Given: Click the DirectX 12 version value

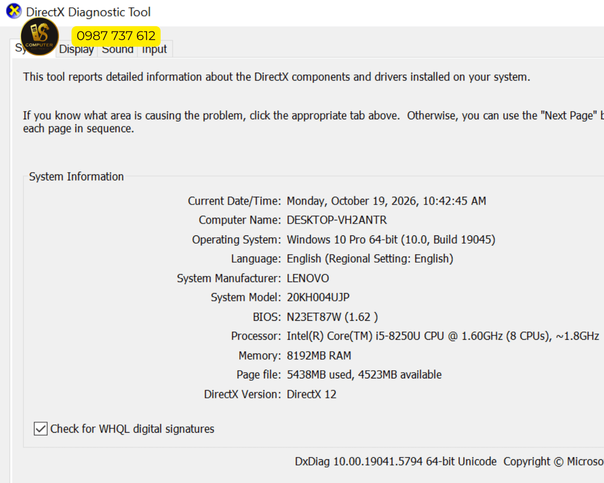Looking at the screenshot, I should 312,394.
